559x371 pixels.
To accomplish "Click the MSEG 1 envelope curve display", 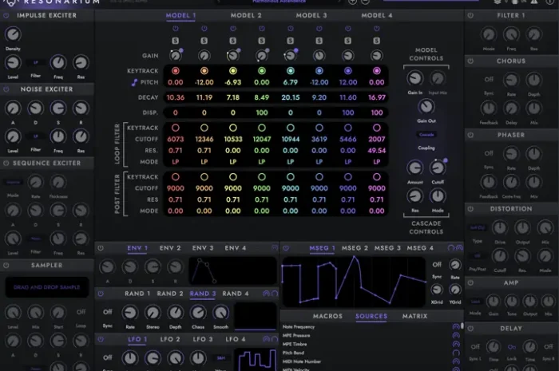I will click(354, 282).
